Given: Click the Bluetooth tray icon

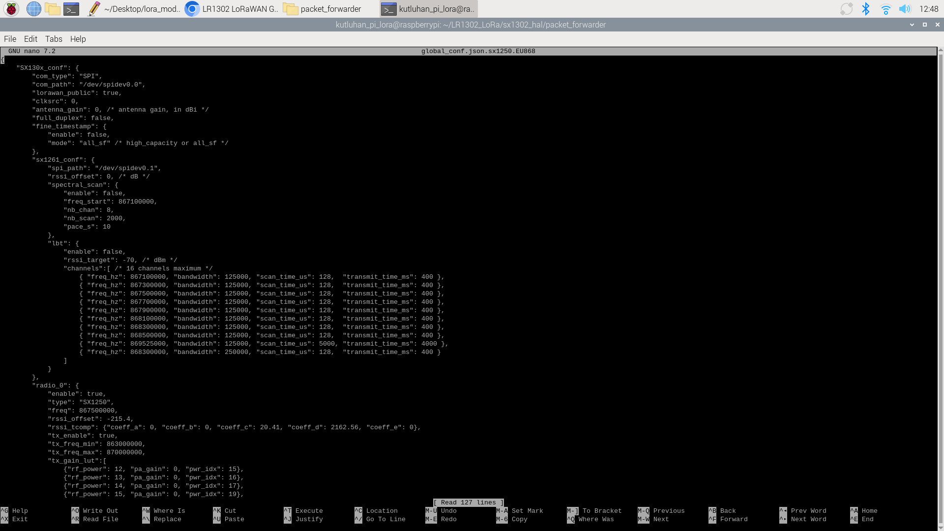Looking at the screenshot, I should [866, 9].
